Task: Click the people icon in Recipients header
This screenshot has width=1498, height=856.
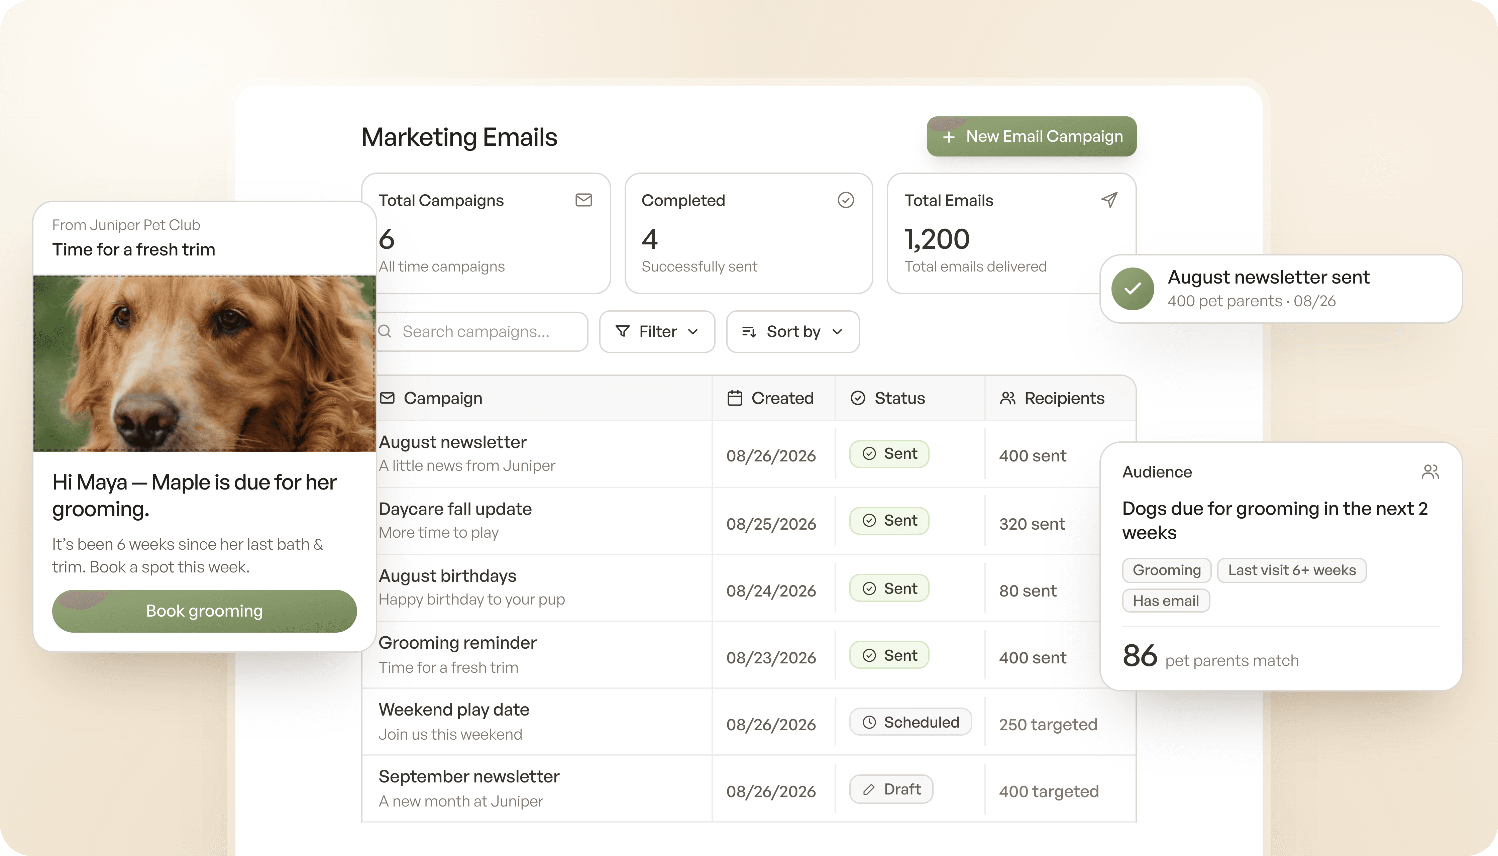Action: click(x=1008, y=398)
